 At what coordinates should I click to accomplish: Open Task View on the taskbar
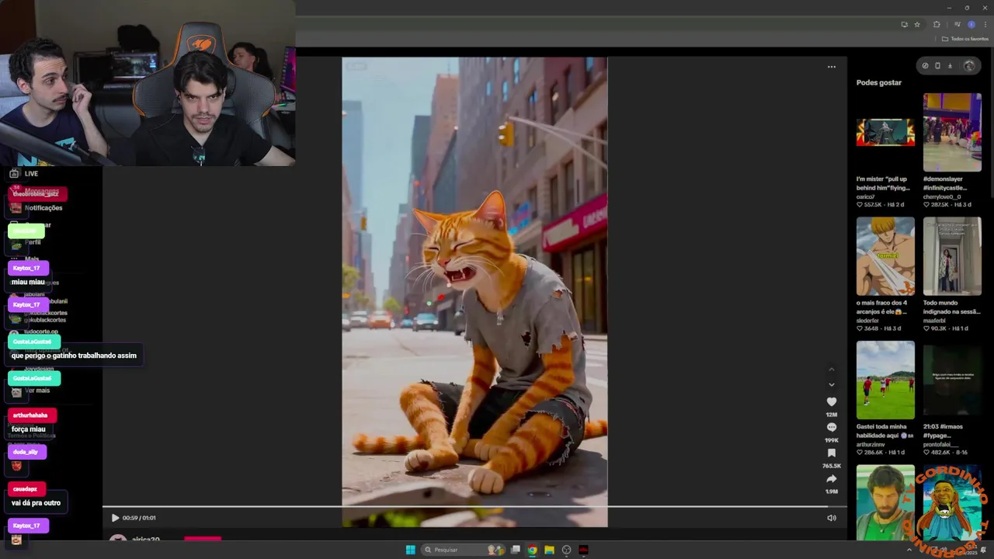515,550
